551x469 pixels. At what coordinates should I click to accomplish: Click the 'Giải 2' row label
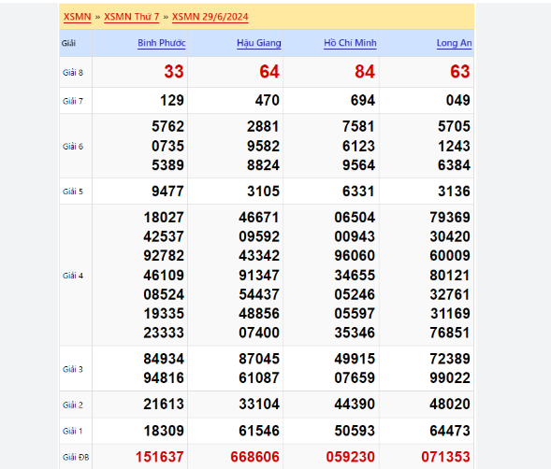73,405
